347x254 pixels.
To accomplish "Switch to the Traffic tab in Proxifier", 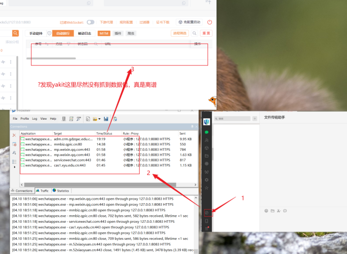I will coord(42,191).
